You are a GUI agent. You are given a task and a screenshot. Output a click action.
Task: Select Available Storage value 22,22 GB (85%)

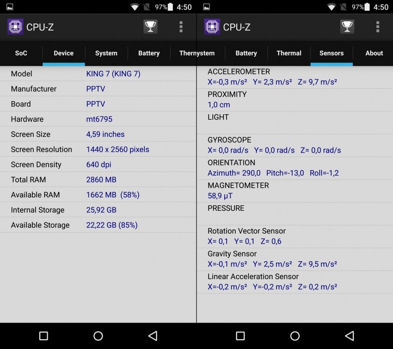(112, 225)
